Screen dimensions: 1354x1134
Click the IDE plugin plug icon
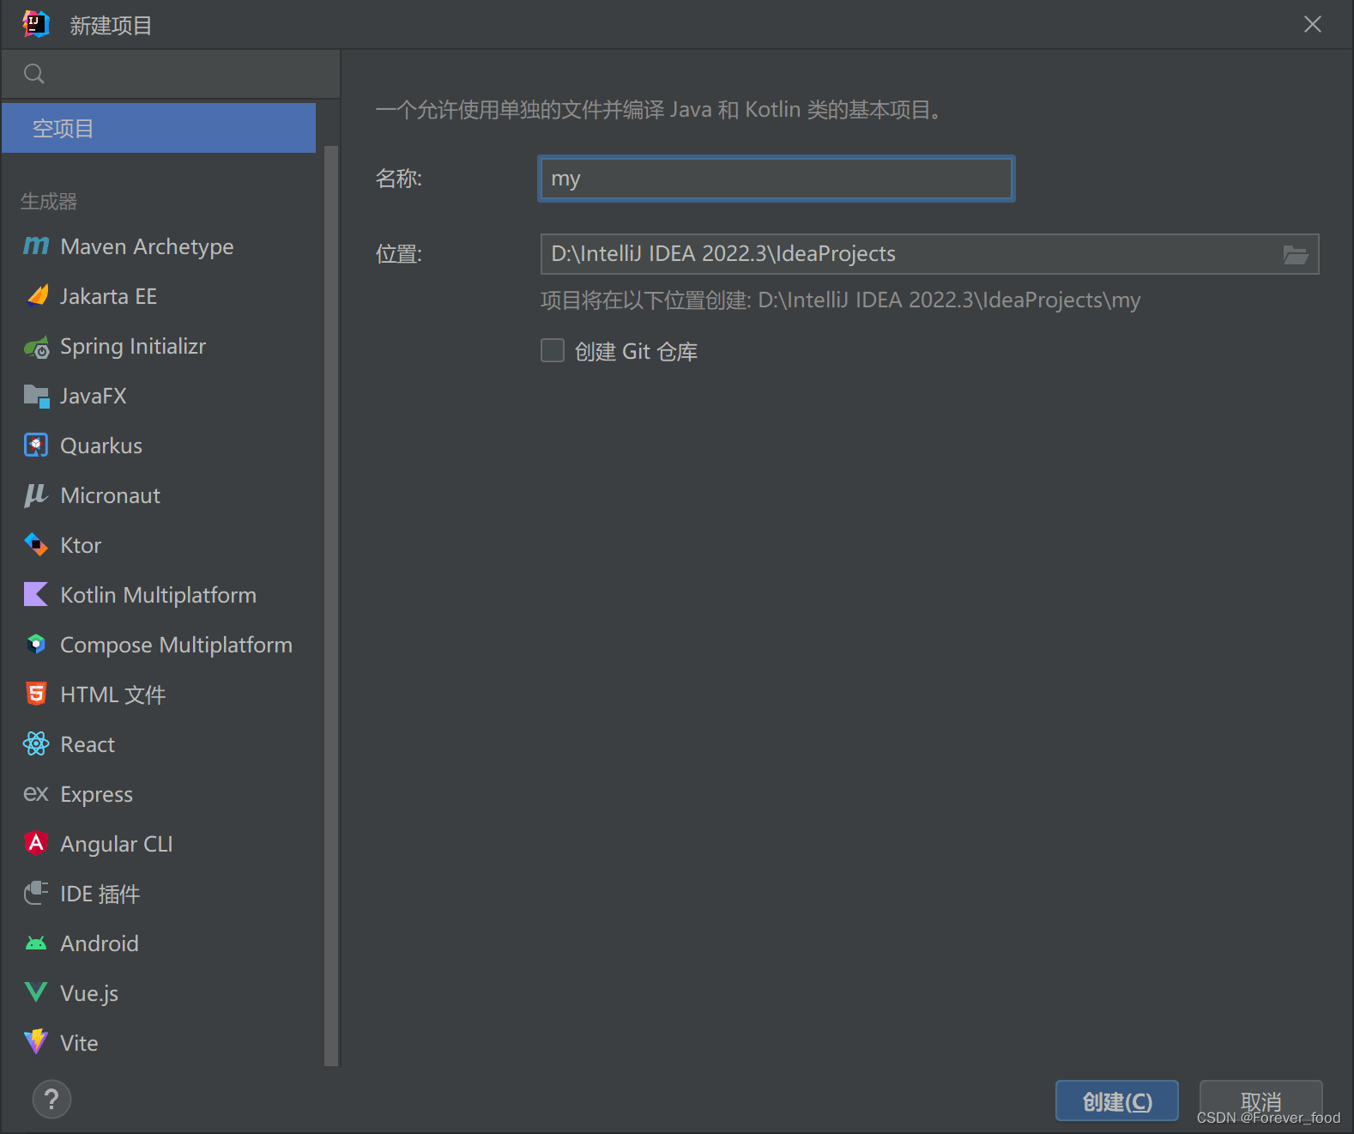tap(36, 893)
